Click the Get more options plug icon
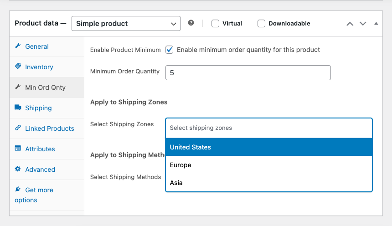392x226 pixels. [18, 189]
